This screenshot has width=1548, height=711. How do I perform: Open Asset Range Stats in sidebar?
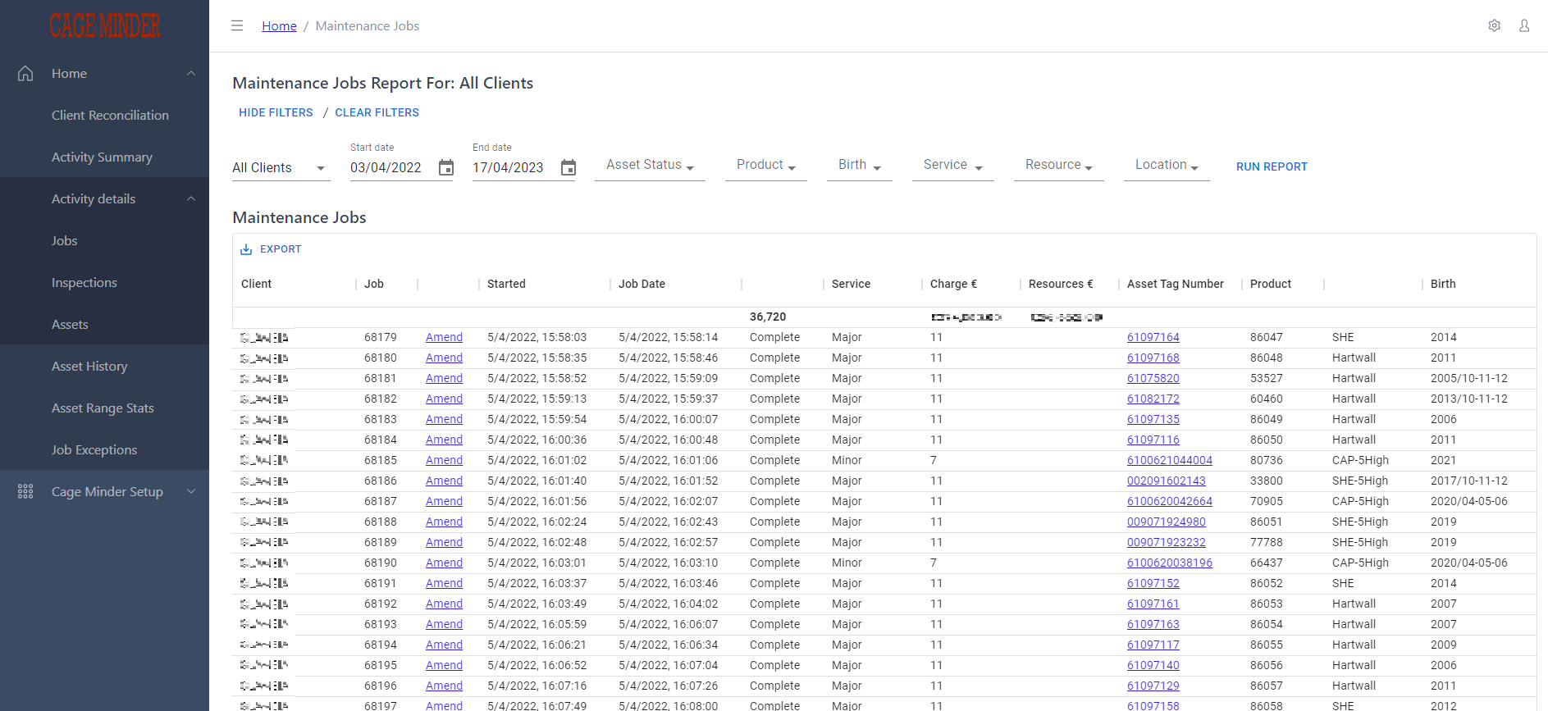pyautogui.click(x=103, y=408)
